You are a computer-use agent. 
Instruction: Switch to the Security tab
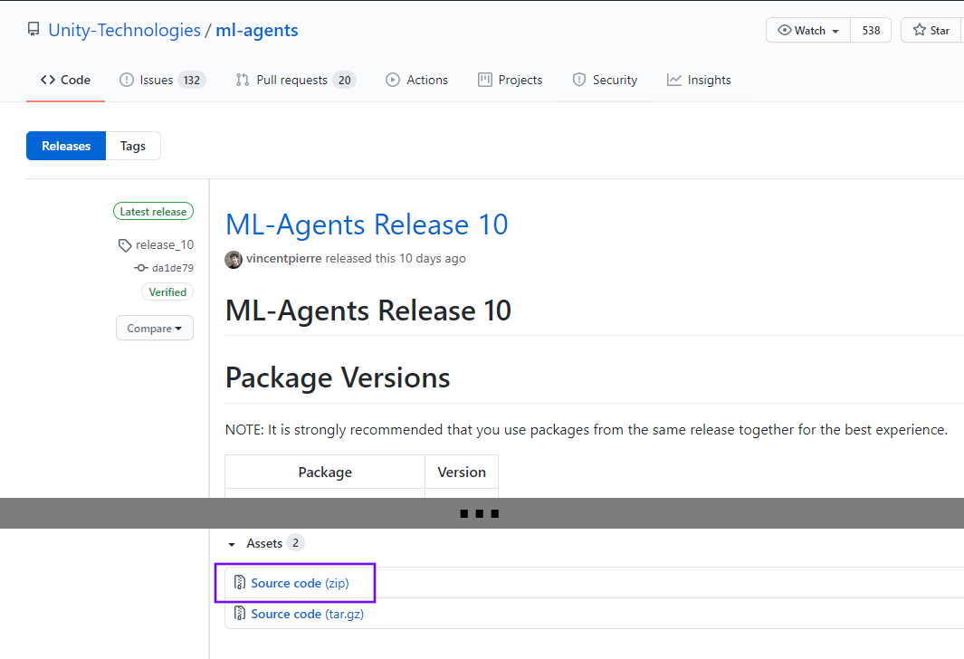tap(605, 80)
